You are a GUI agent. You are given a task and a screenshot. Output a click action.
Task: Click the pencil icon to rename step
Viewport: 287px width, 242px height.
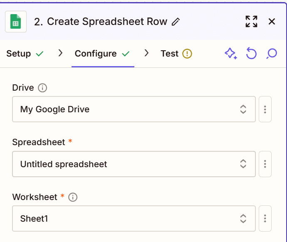176,22
